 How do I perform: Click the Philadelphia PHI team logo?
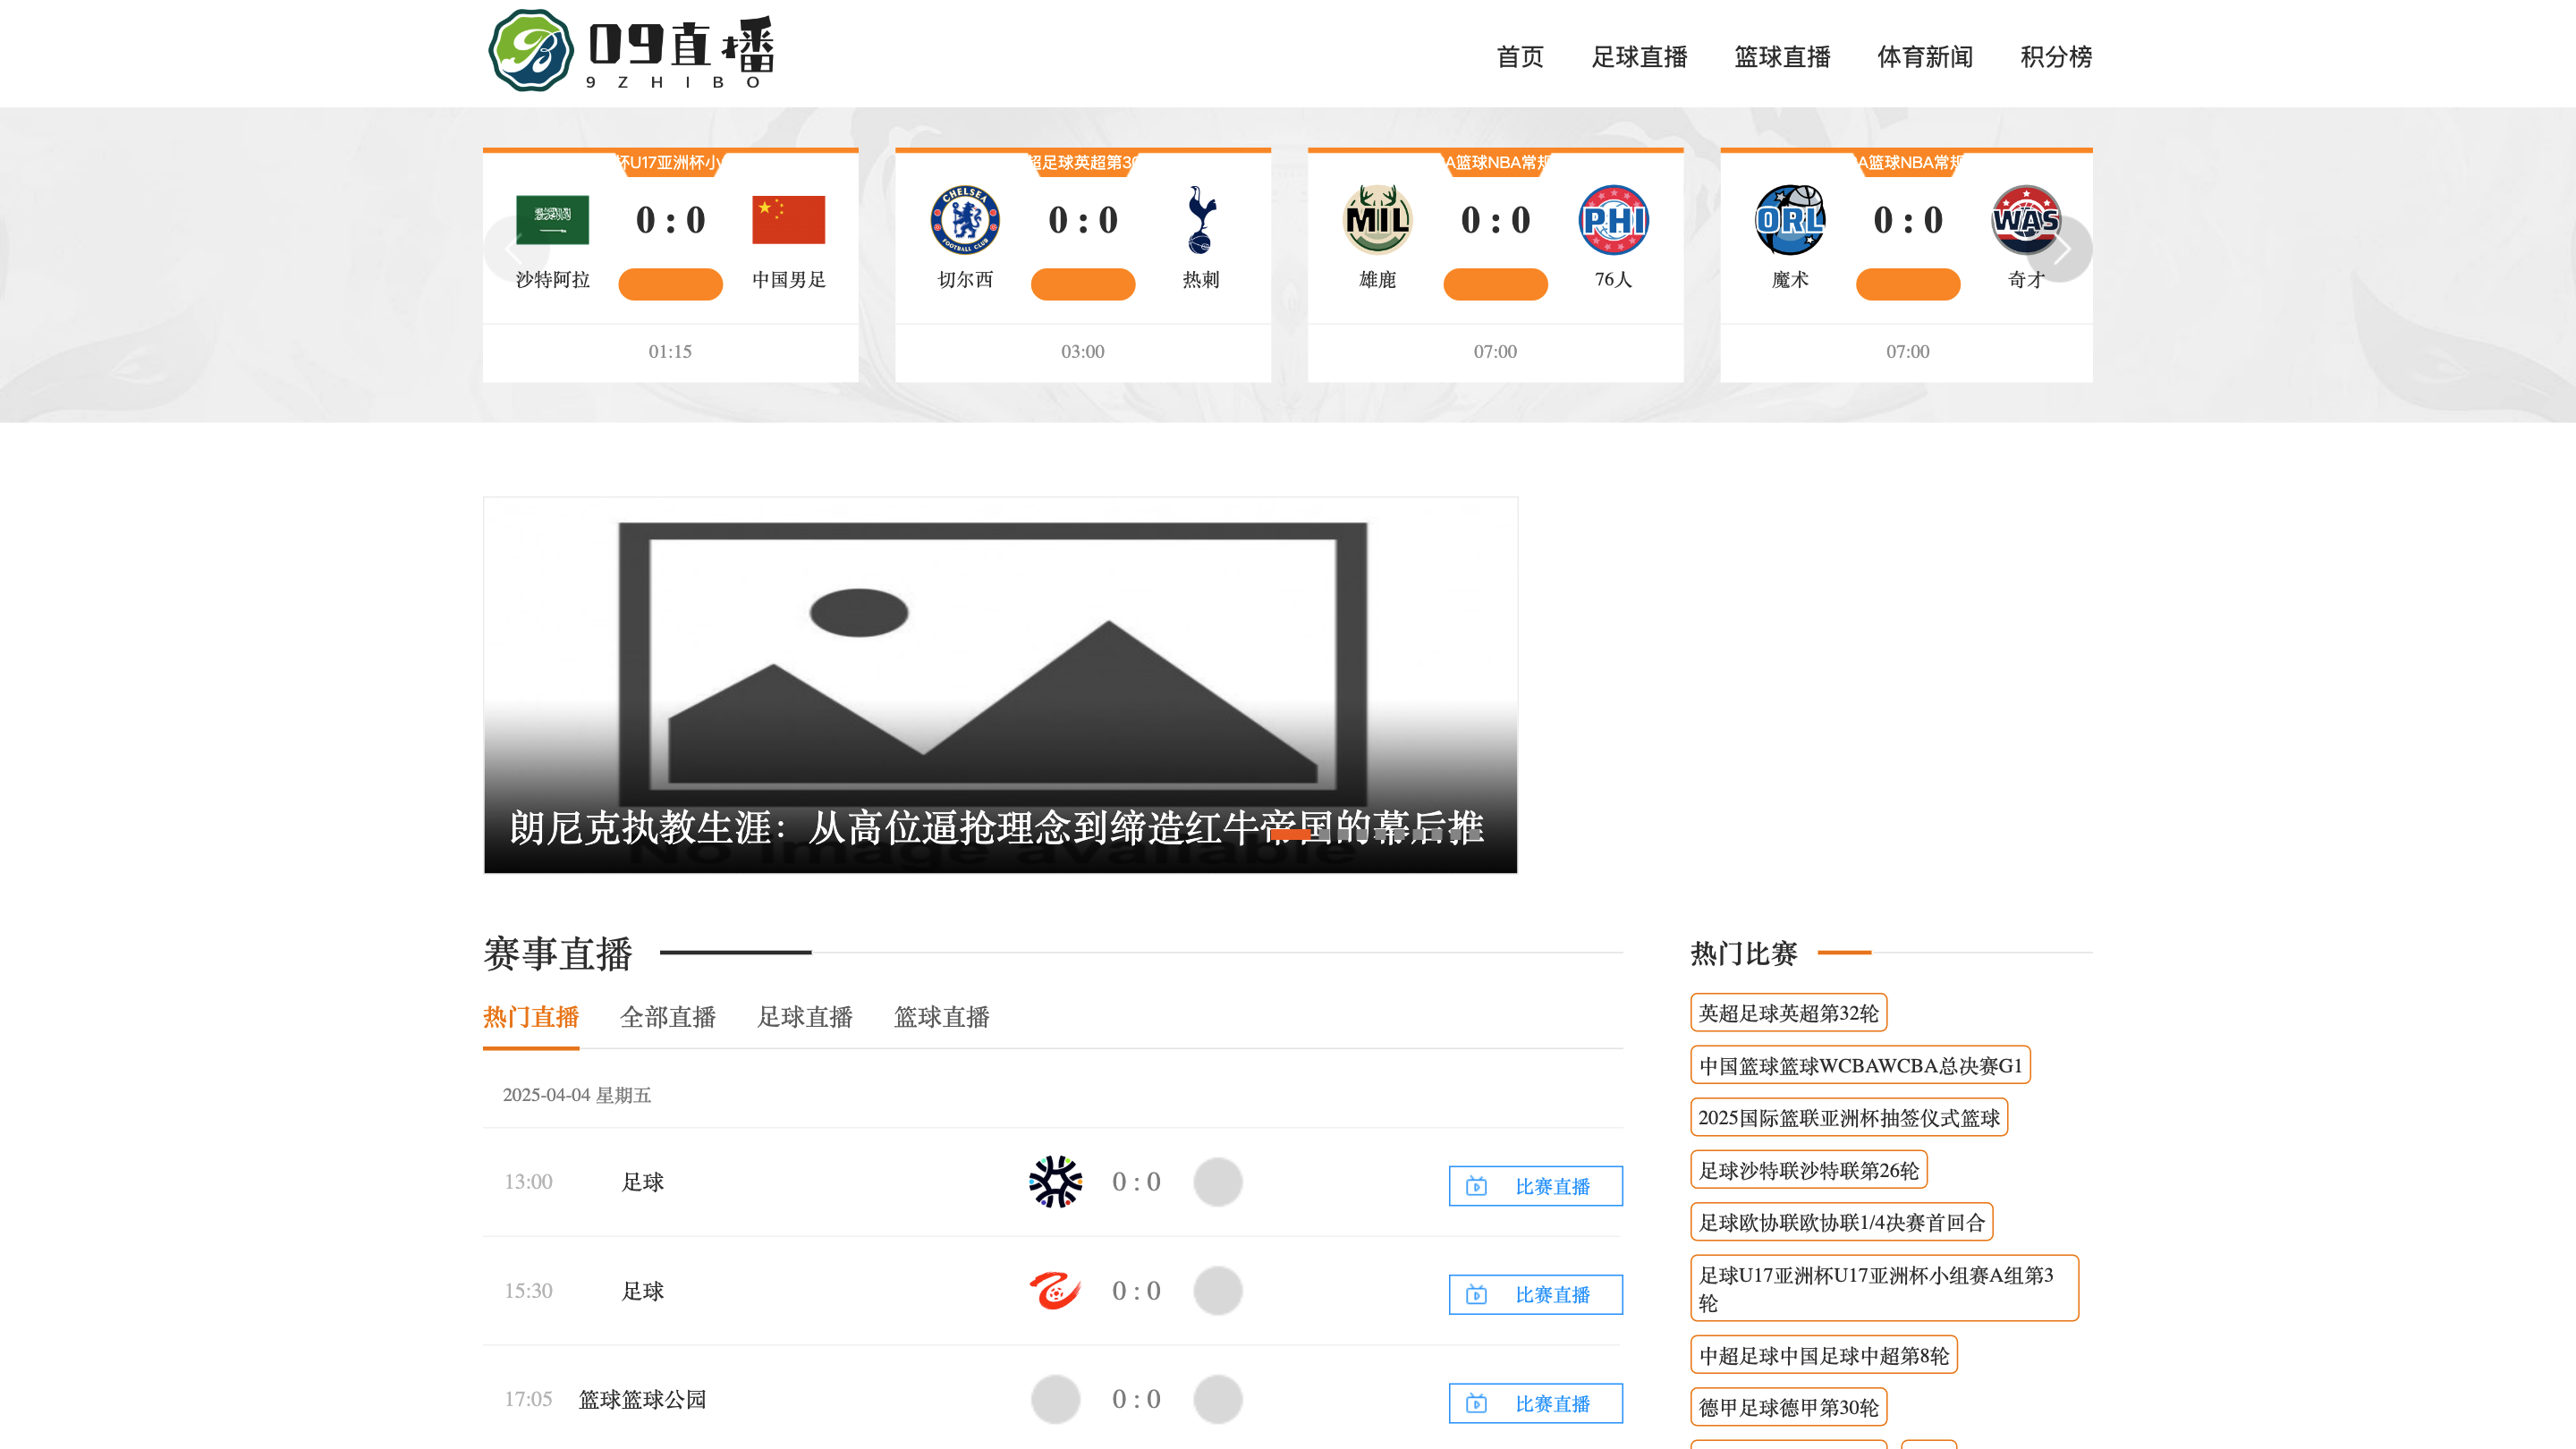[1613, 220]
